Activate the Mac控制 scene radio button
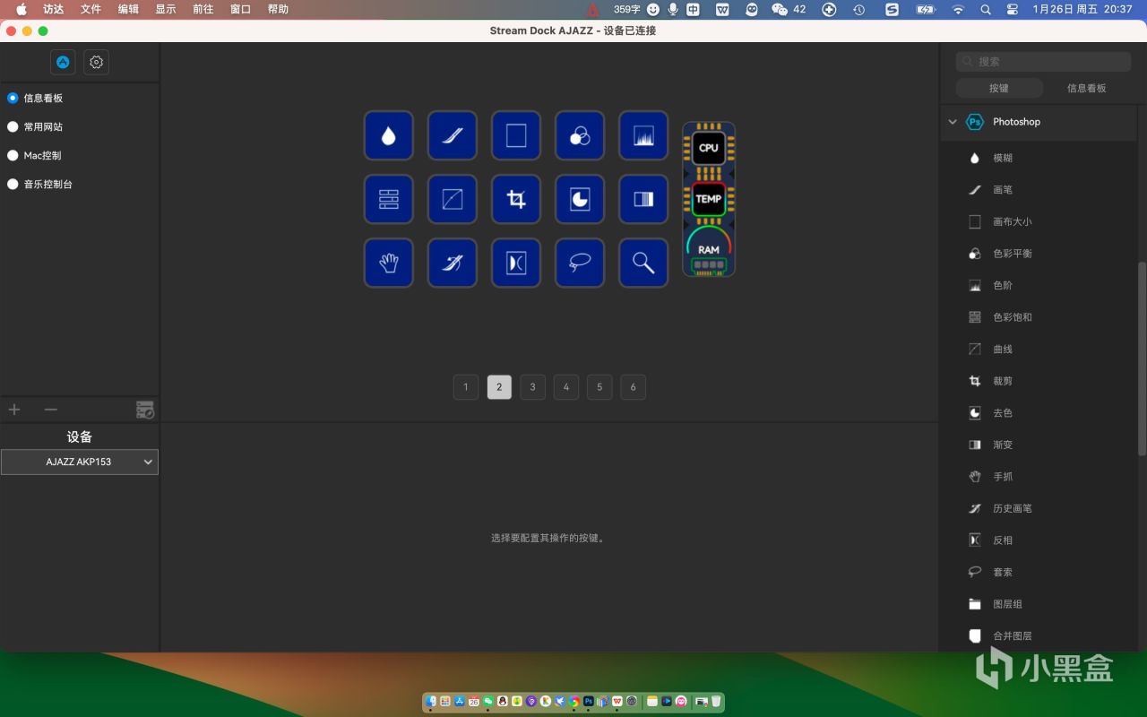The image size is (1147, 717). 13,155
